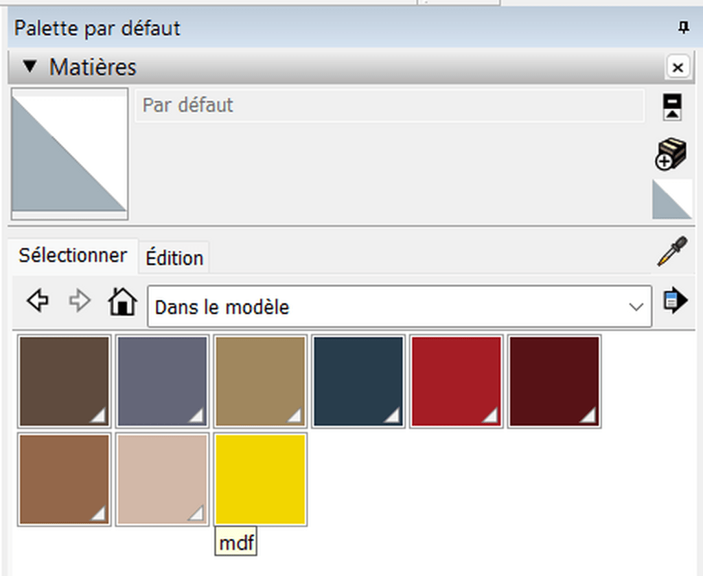Viewport: 703px width, 576px height.
Task: Pick the bright red material swatch
Action: coord(456,382)
